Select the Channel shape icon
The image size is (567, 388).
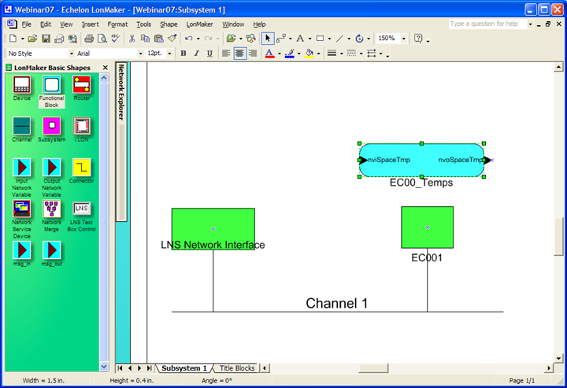22,126
